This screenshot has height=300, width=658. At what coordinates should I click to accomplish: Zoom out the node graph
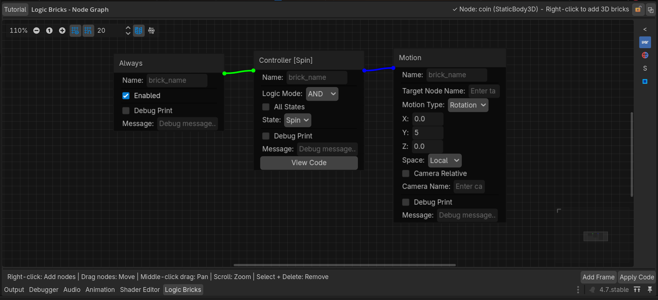36,31
